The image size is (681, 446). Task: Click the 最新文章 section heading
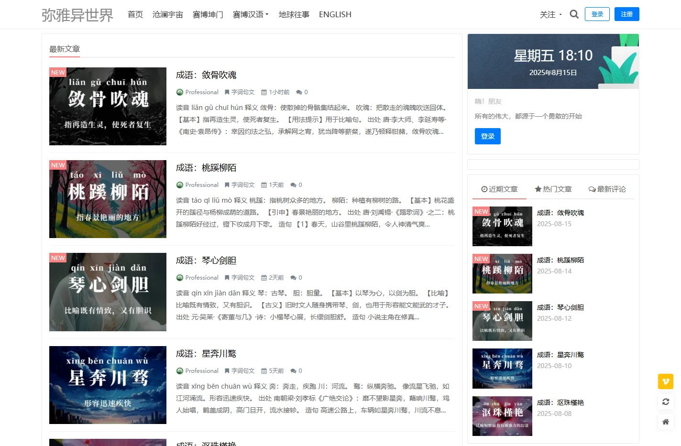point(65,49)
